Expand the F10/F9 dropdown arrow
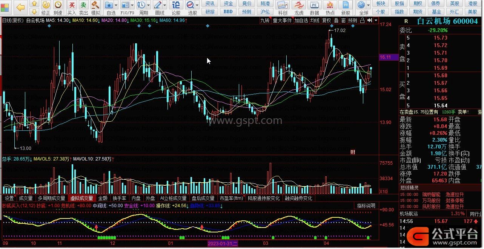 (x=133, y=5)
